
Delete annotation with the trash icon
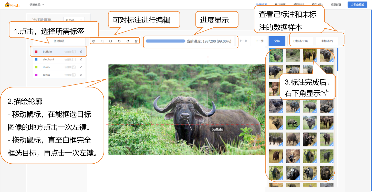(x=136, y=41)
